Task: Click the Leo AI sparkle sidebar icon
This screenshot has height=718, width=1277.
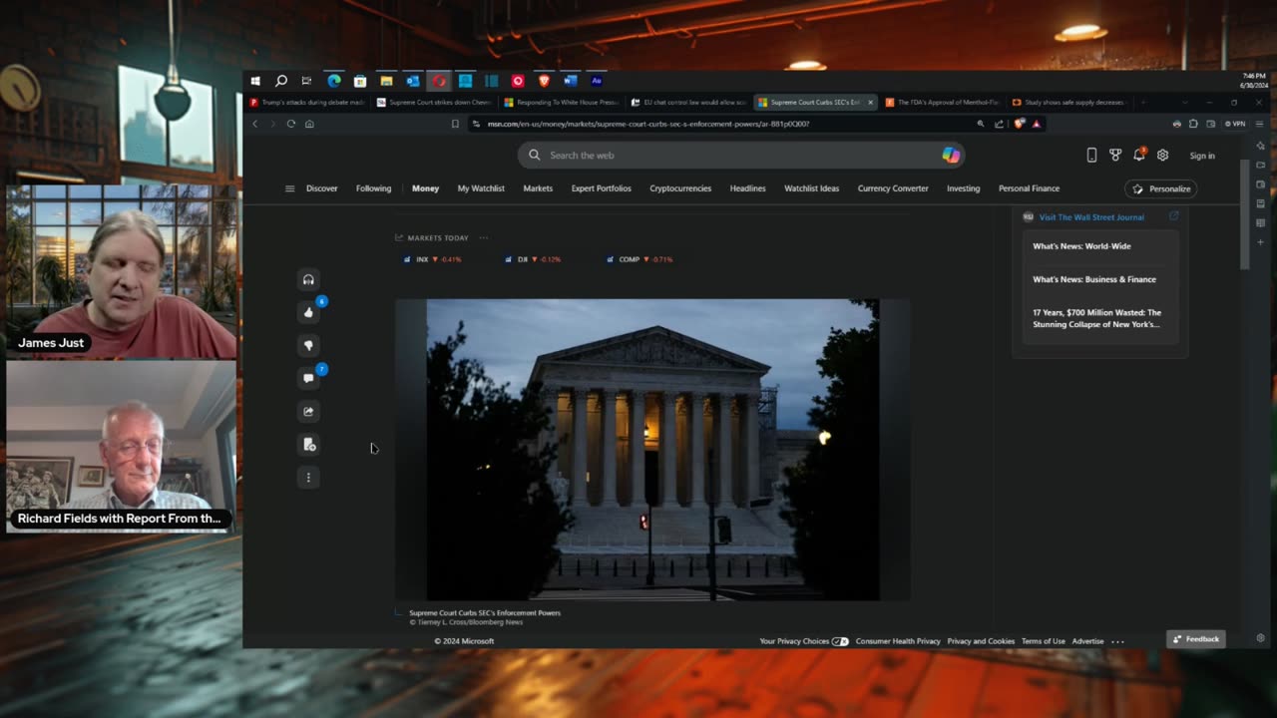Action: [1261, 146]
